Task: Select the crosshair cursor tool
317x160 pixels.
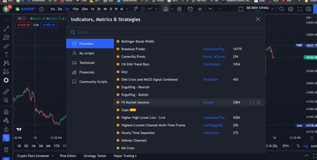Action: tap(6, 20)
